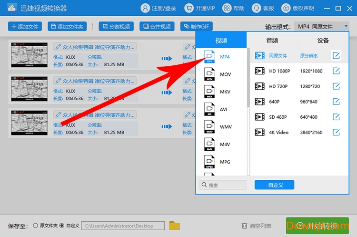This screenshot has height=237, width=357.
Task: Switch to the 设备 tab
Action: pos(323,40)
